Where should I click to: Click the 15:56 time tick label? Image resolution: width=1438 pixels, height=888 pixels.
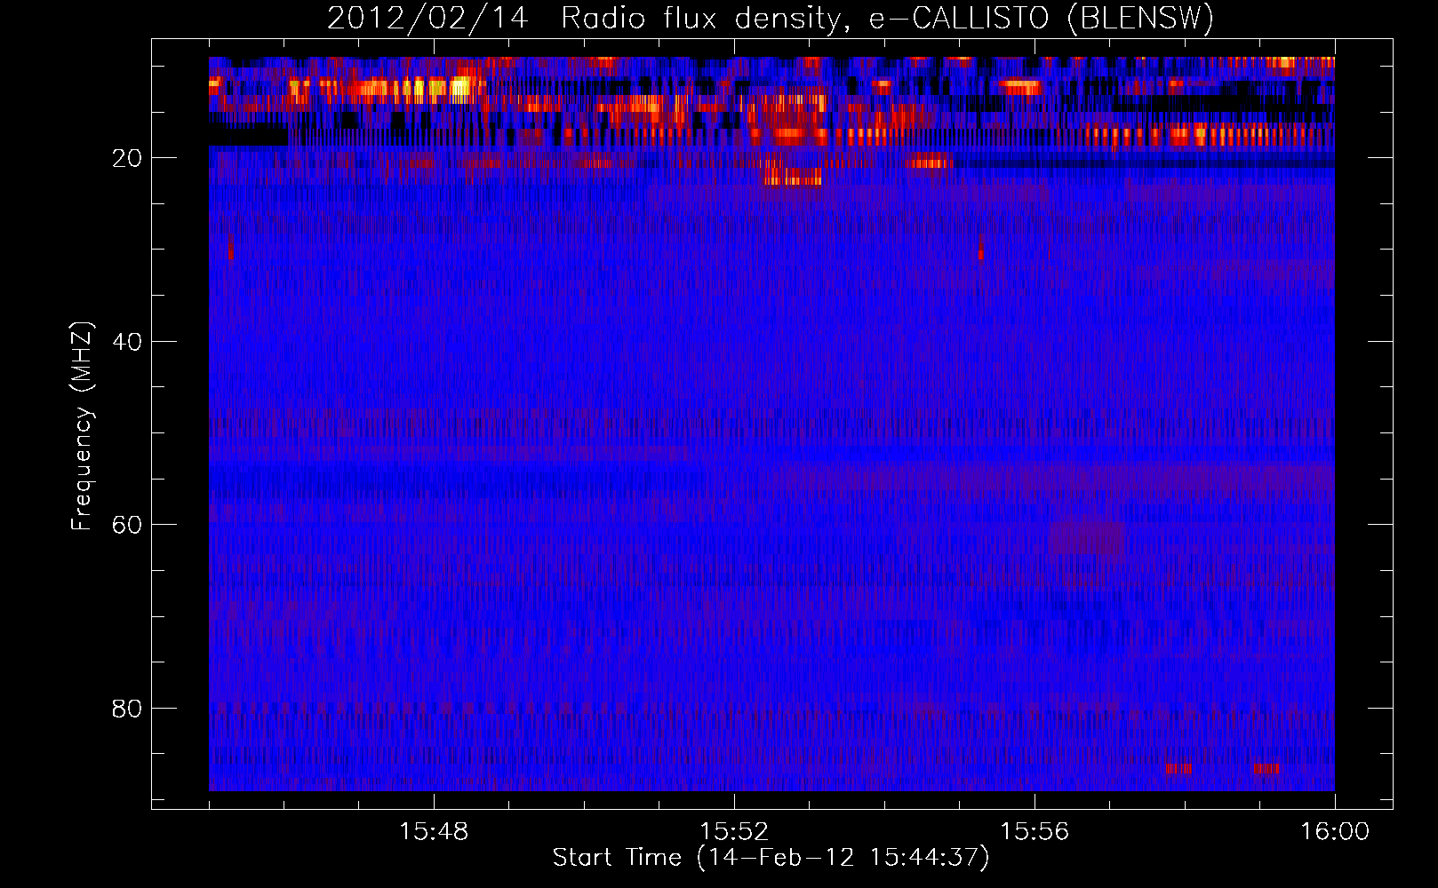[x=1035, y=832]
